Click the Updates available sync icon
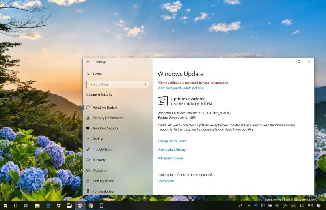 click(x=162, y=101)
